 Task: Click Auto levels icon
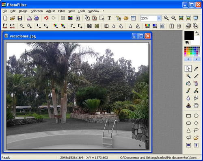pyautogui.click(x=5, y=26)
